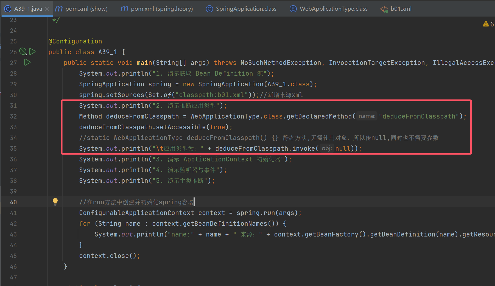Image resolution: width=495 pixels, height=286 pixels.
Task: Place cursor at end of line 40 comment
Action: (194, 202)
